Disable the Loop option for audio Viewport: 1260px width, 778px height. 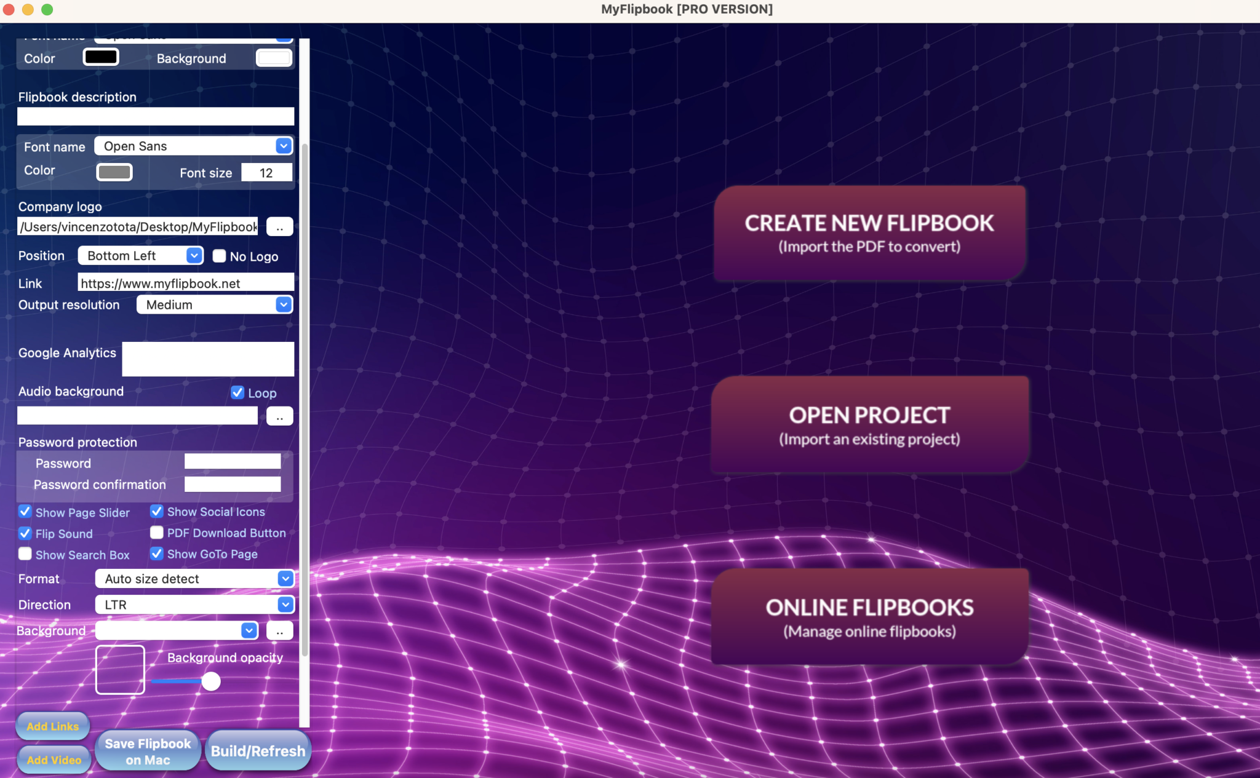click(x=237, y=392)
